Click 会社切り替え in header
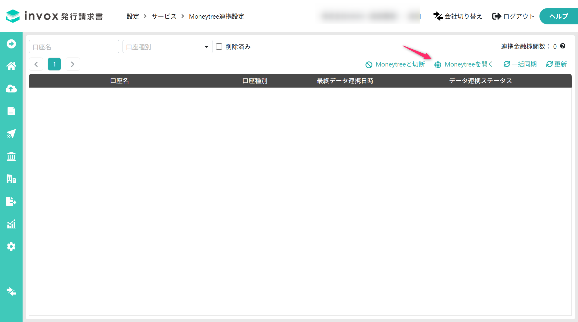 coord(458,16)
